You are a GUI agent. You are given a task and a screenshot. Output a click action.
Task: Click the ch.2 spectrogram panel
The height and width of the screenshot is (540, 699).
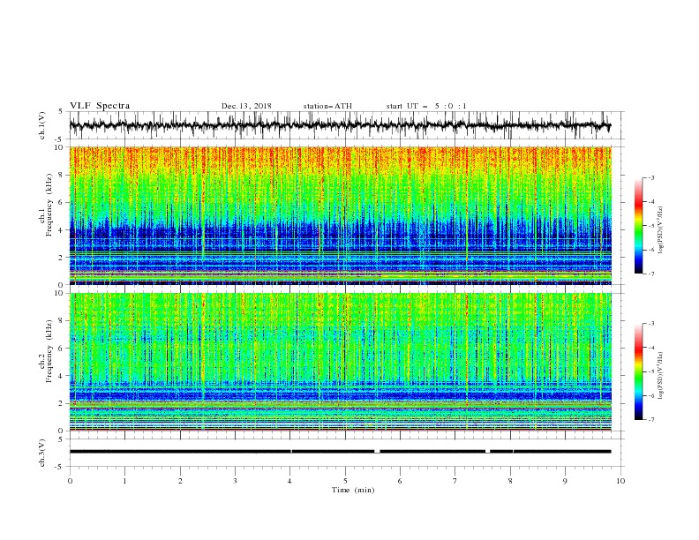click(341, 362)
